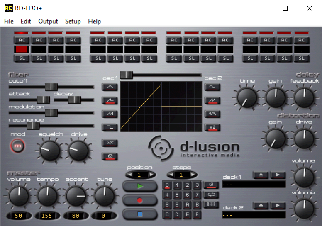322x226 pixels.
Task: Toggle osc 2 x2 button
Action: pyautogui.click(x=212, y=127)
